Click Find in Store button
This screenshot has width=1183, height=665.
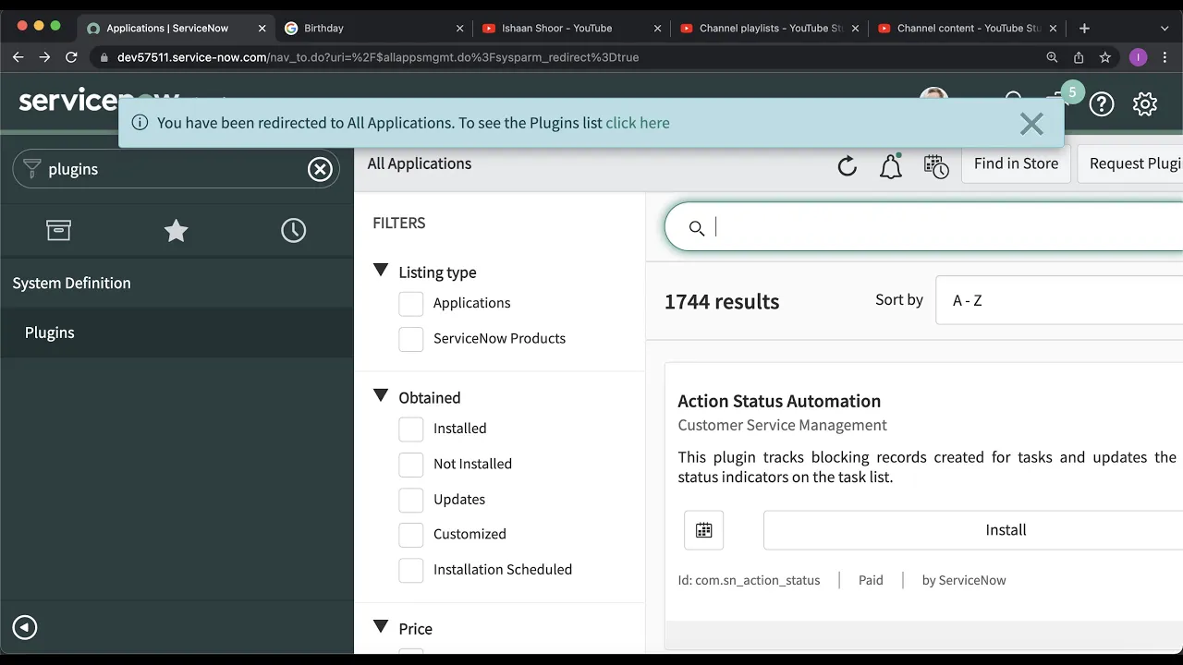click(x=1016, y=163)
